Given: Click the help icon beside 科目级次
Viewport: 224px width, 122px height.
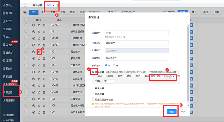Looking at the screenshot, I should click(124, 37).
